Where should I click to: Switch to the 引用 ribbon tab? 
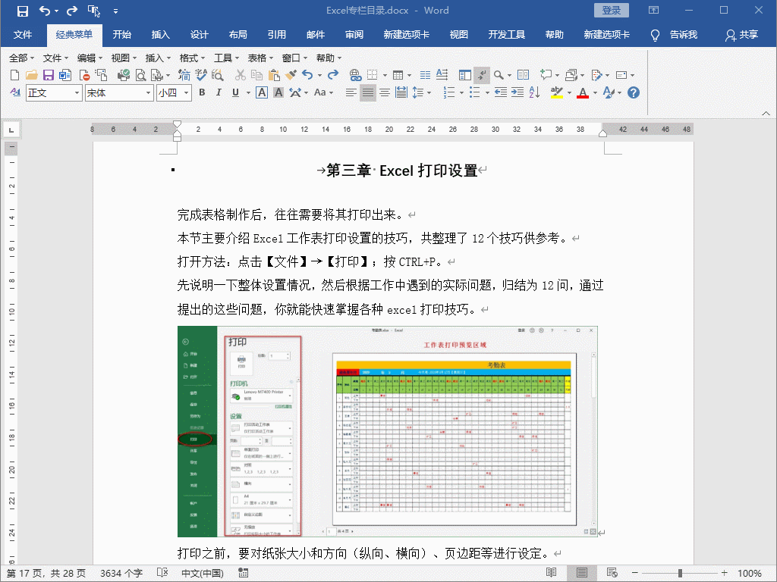coord(276,35)
